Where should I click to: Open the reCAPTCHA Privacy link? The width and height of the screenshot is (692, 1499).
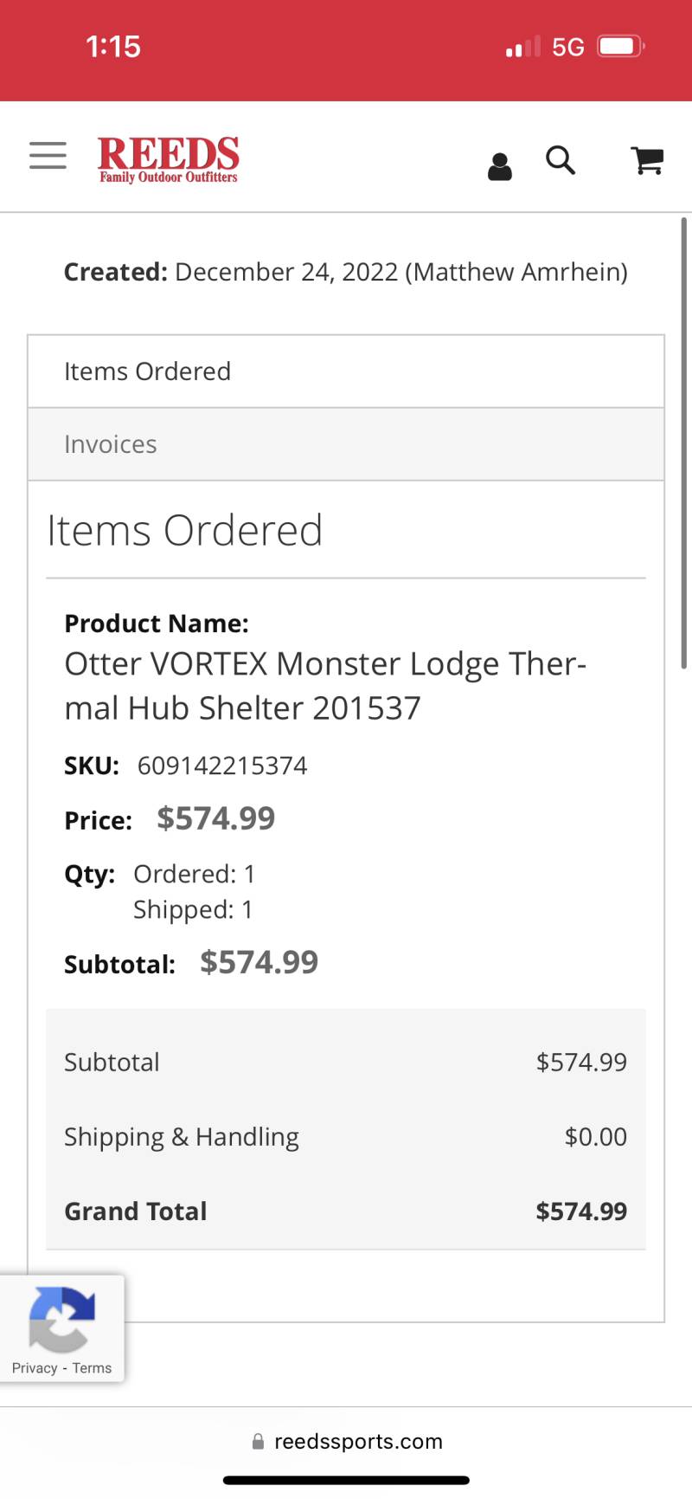tap(35, 1368)
